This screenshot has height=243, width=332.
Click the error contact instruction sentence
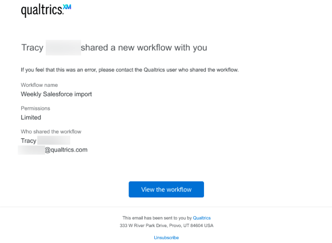point(130,70)
